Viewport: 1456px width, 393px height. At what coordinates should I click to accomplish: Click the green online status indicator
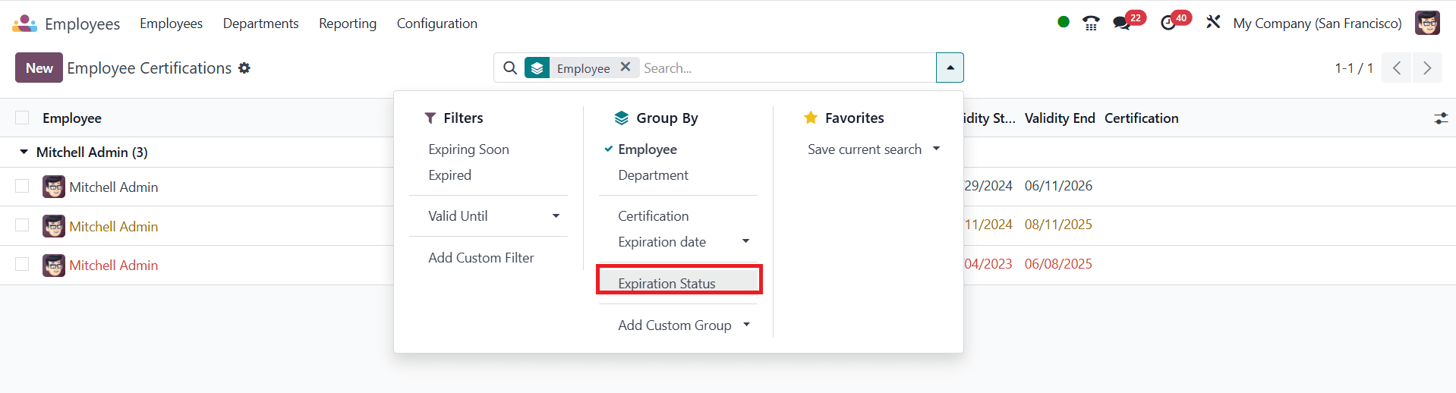[x=1064, y=22]
